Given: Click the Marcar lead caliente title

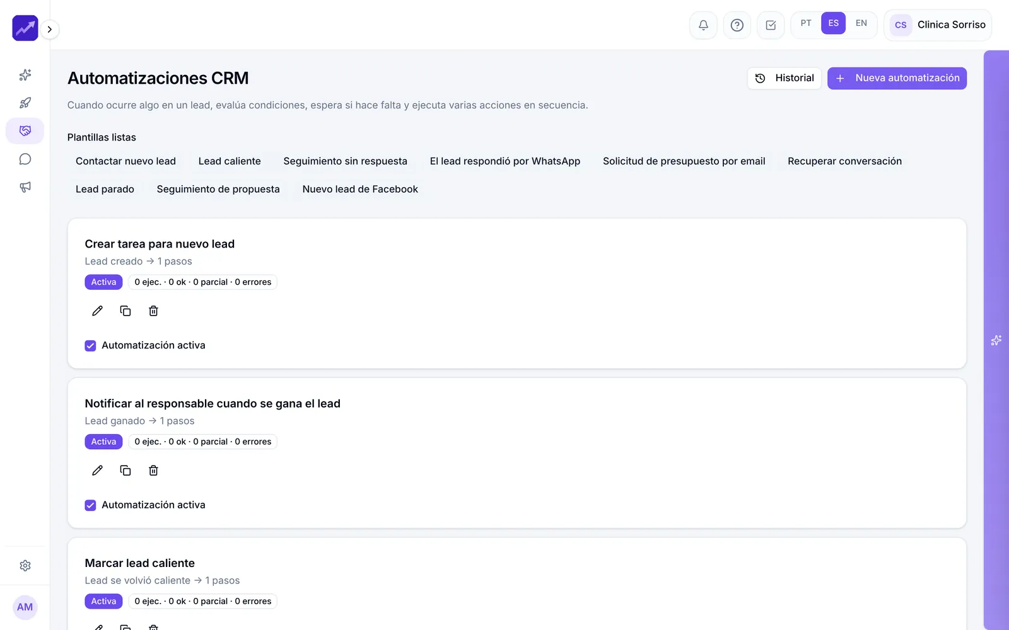Looking at the screenshot, I should [140, 563].
